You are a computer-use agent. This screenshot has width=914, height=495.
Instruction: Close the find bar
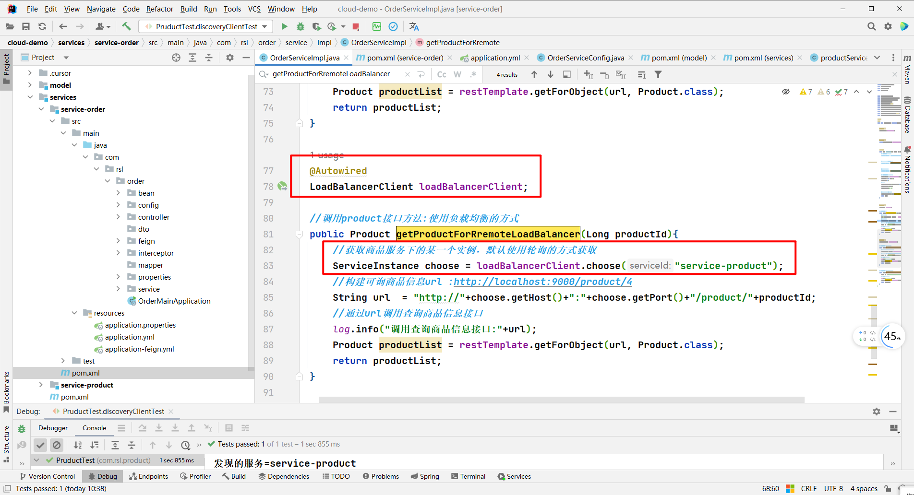tap(894, 74)
